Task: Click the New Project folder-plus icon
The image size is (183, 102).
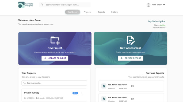Action: coord(55,40)
